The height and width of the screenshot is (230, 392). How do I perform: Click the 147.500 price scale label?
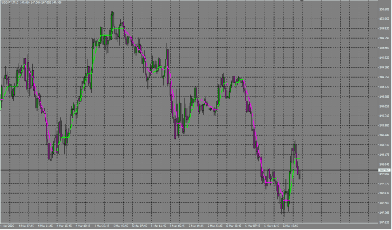(384, 203)
